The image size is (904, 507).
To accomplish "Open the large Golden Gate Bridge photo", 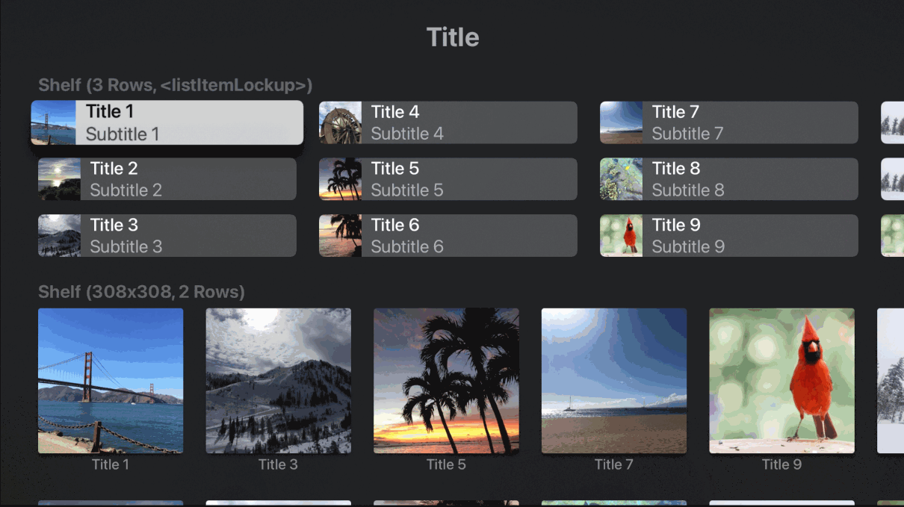I will pos(111,381).
